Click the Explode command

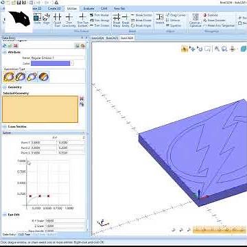pos(211,15)
